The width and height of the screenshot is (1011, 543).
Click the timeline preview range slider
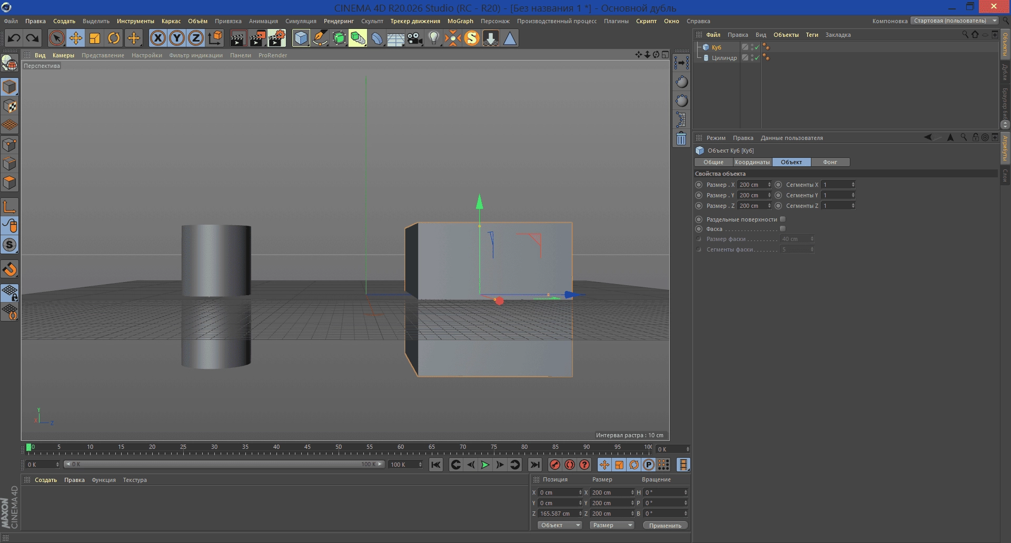click(x=224, y=465)
